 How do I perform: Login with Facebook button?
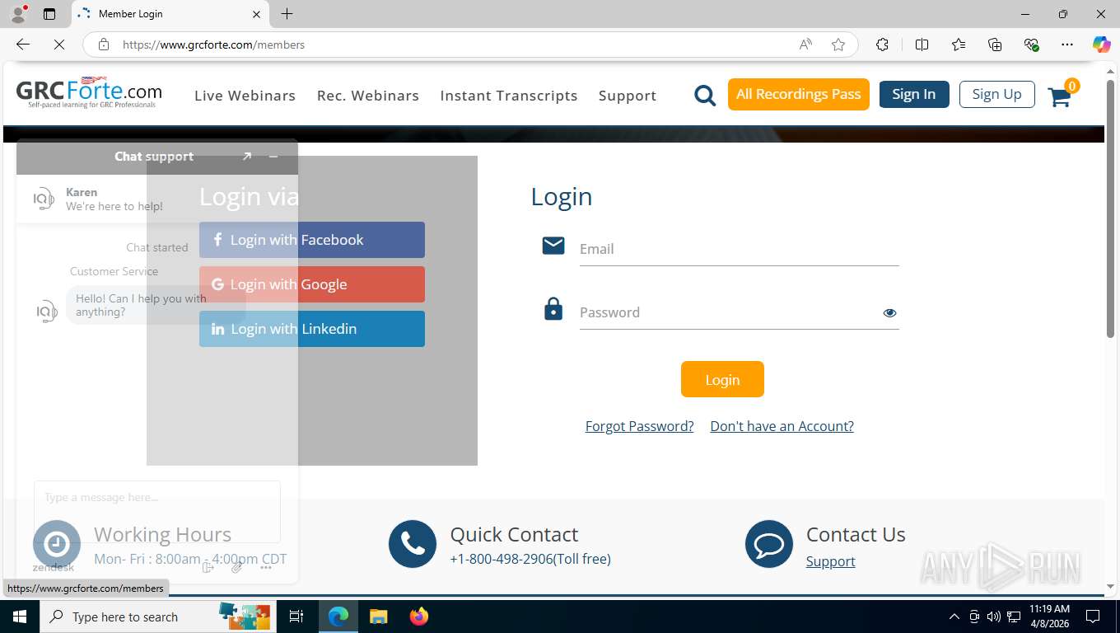tap(312, 240)
